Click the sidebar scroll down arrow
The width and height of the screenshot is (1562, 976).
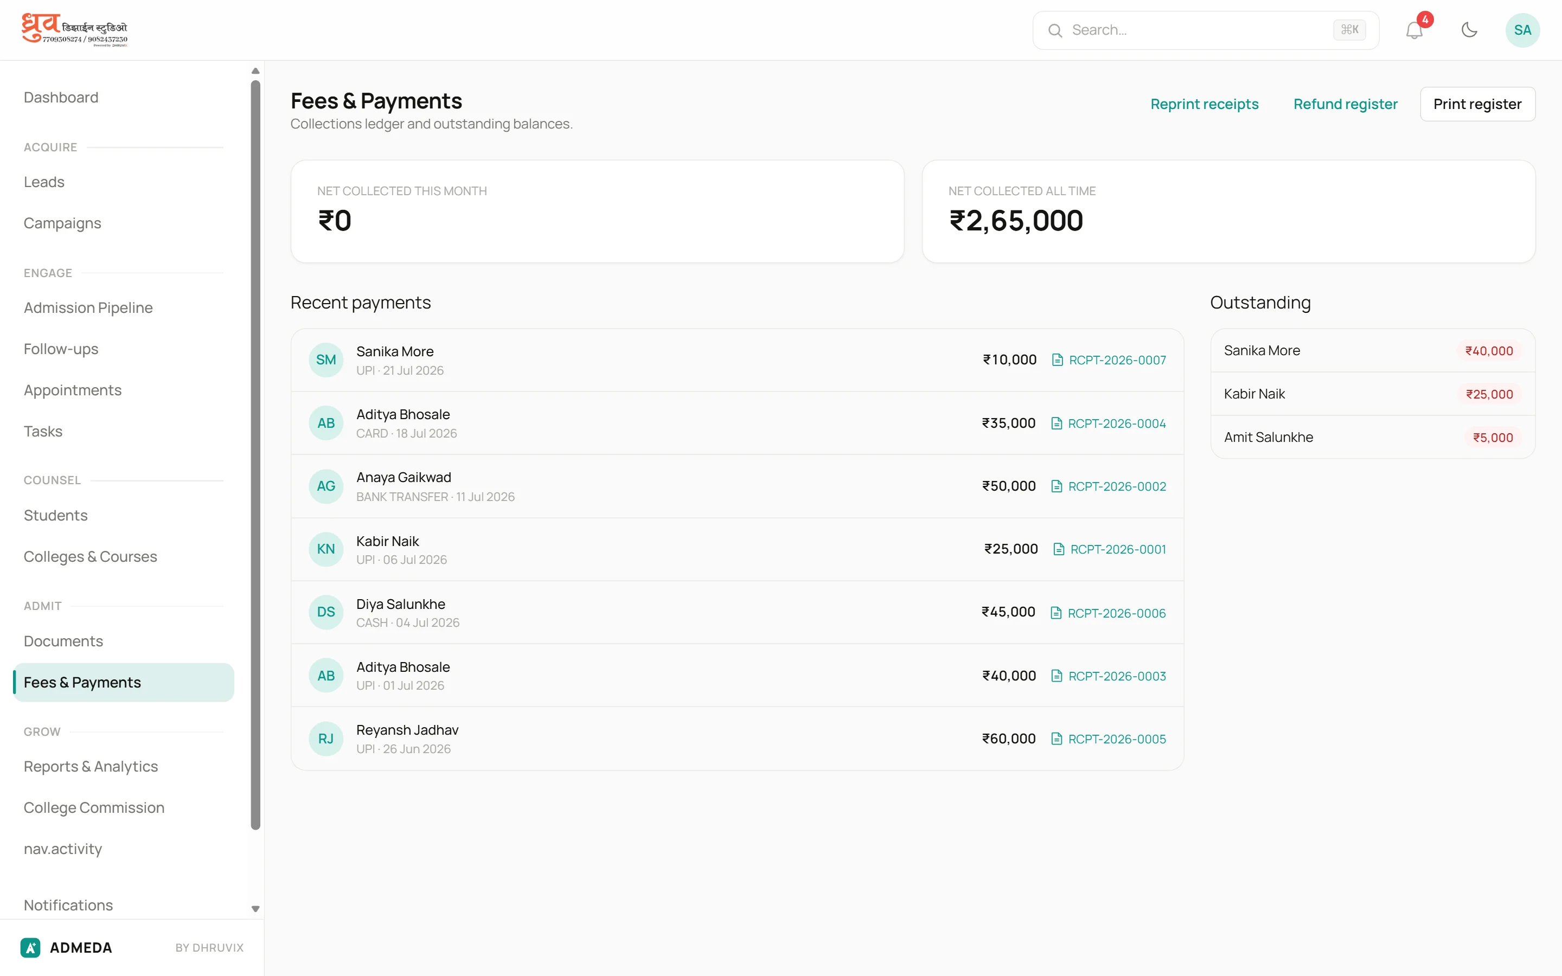coord(255,909)
